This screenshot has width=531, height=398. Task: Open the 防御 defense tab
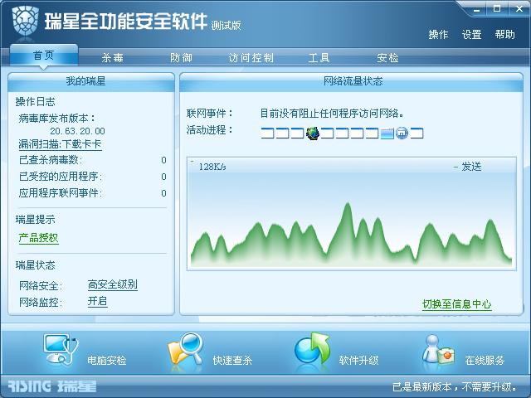point(181,58)
